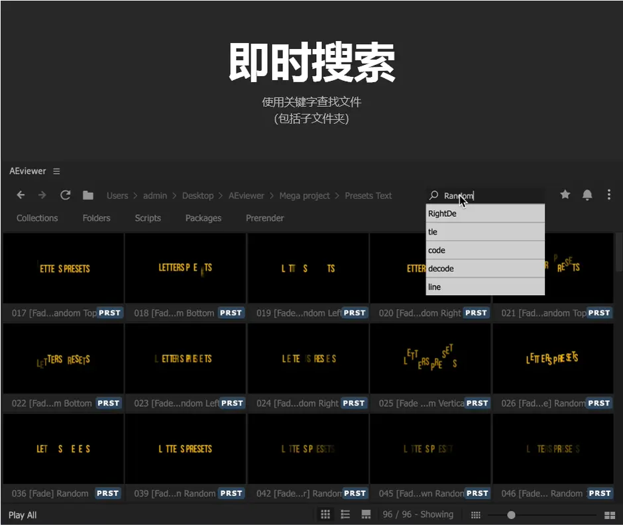
Task: Click the '96 / 96 - Showing' status text
Action: click(418, 514)
